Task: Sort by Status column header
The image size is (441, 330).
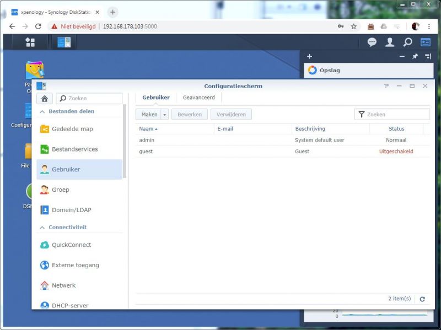Action: [x=396, y=129]
